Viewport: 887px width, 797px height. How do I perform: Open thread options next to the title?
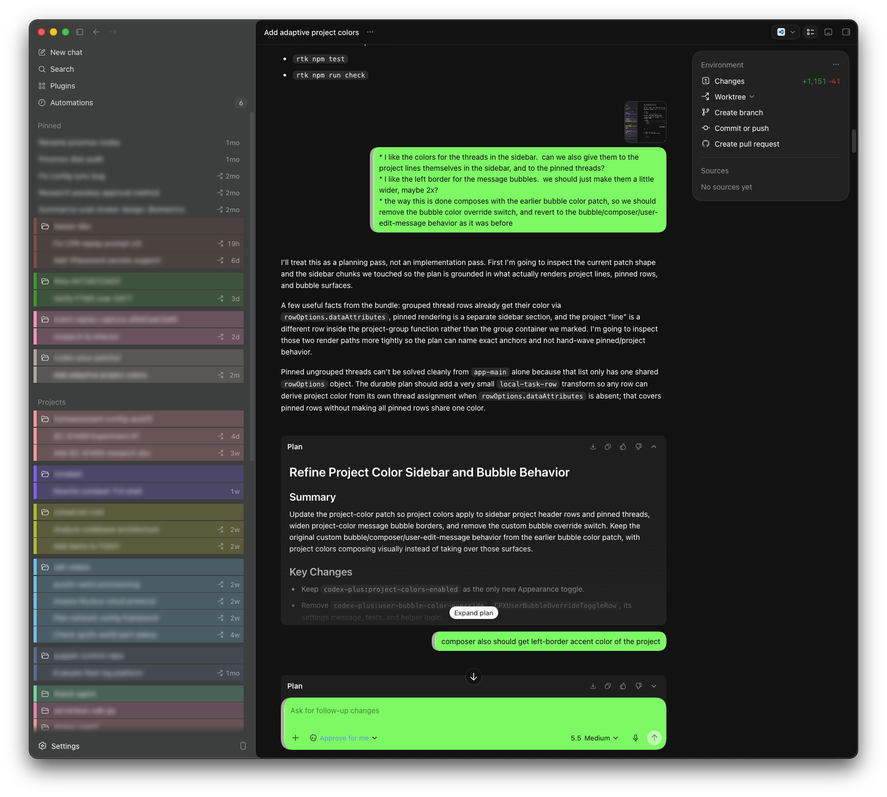coord(370,32)
